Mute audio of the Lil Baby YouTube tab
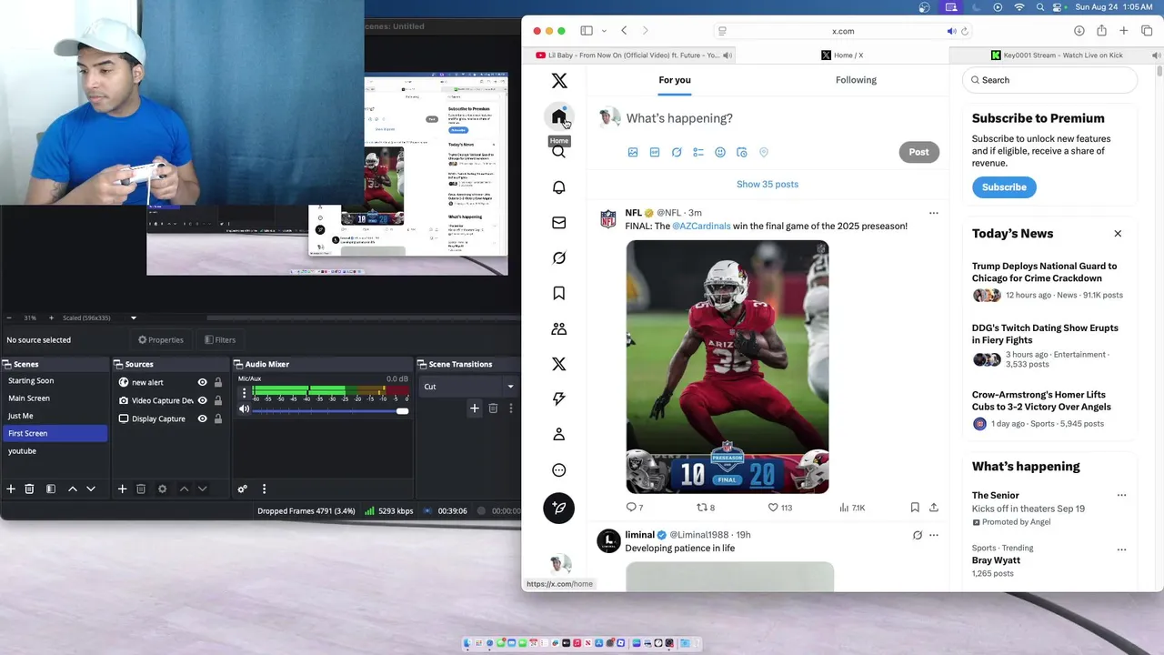Screen dimensions: 1164x655 click(727, 55)
